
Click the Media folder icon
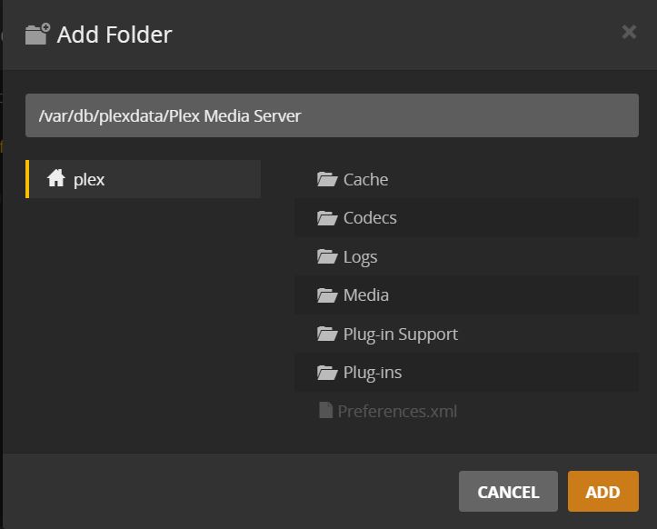click(x=327, y=295)
